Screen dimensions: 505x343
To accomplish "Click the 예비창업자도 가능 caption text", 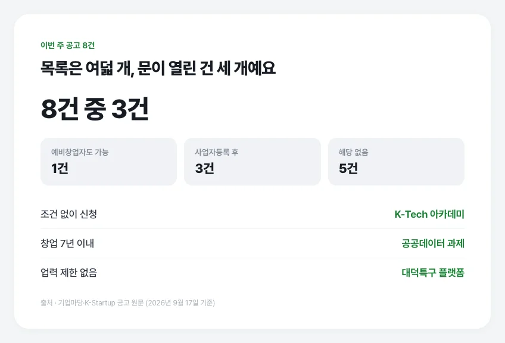I will (x=80, y=152).
